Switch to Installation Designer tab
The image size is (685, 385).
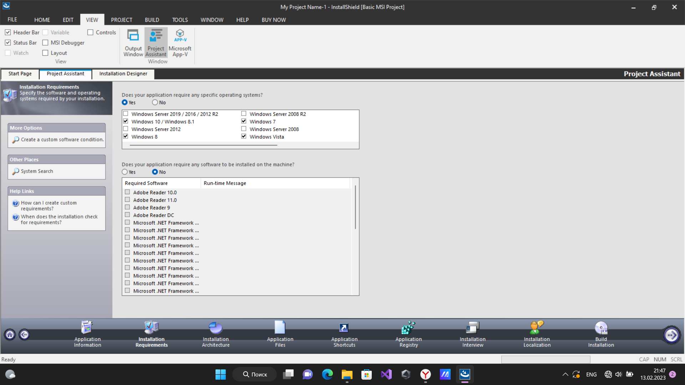123,74
